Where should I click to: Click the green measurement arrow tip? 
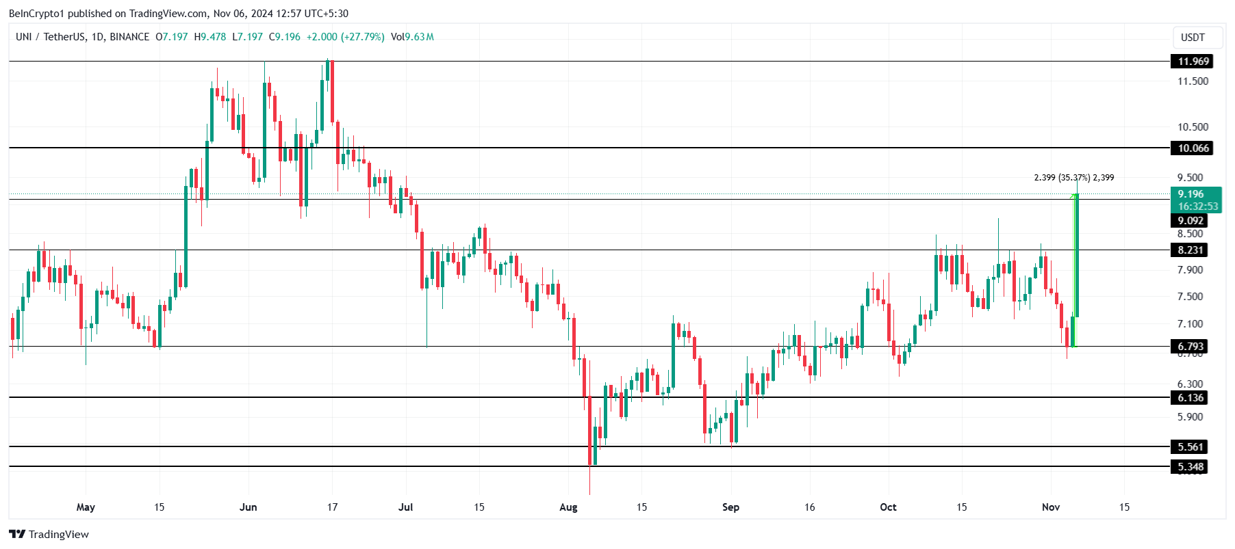pyautogui.click(x=1075, y=196)
